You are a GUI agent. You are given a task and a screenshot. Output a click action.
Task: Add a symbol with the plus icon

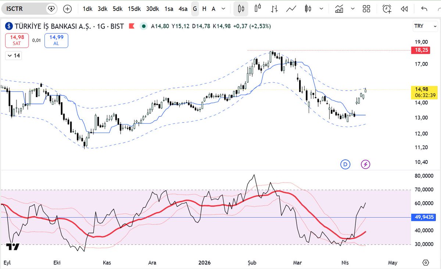tap(67, 8)
